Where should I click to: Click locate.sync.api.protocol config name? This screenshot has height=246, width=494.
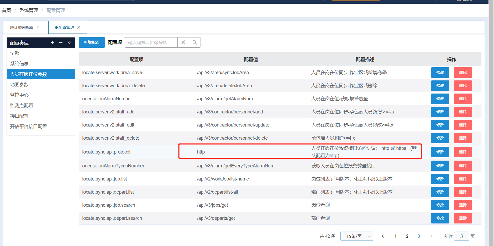point(106,152)
